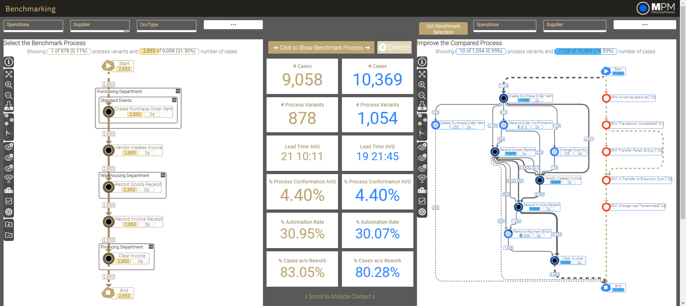This screenshot has height=306, width=686.
Task: Zoom out of the benchmark process graph
Action: (9, 95)
